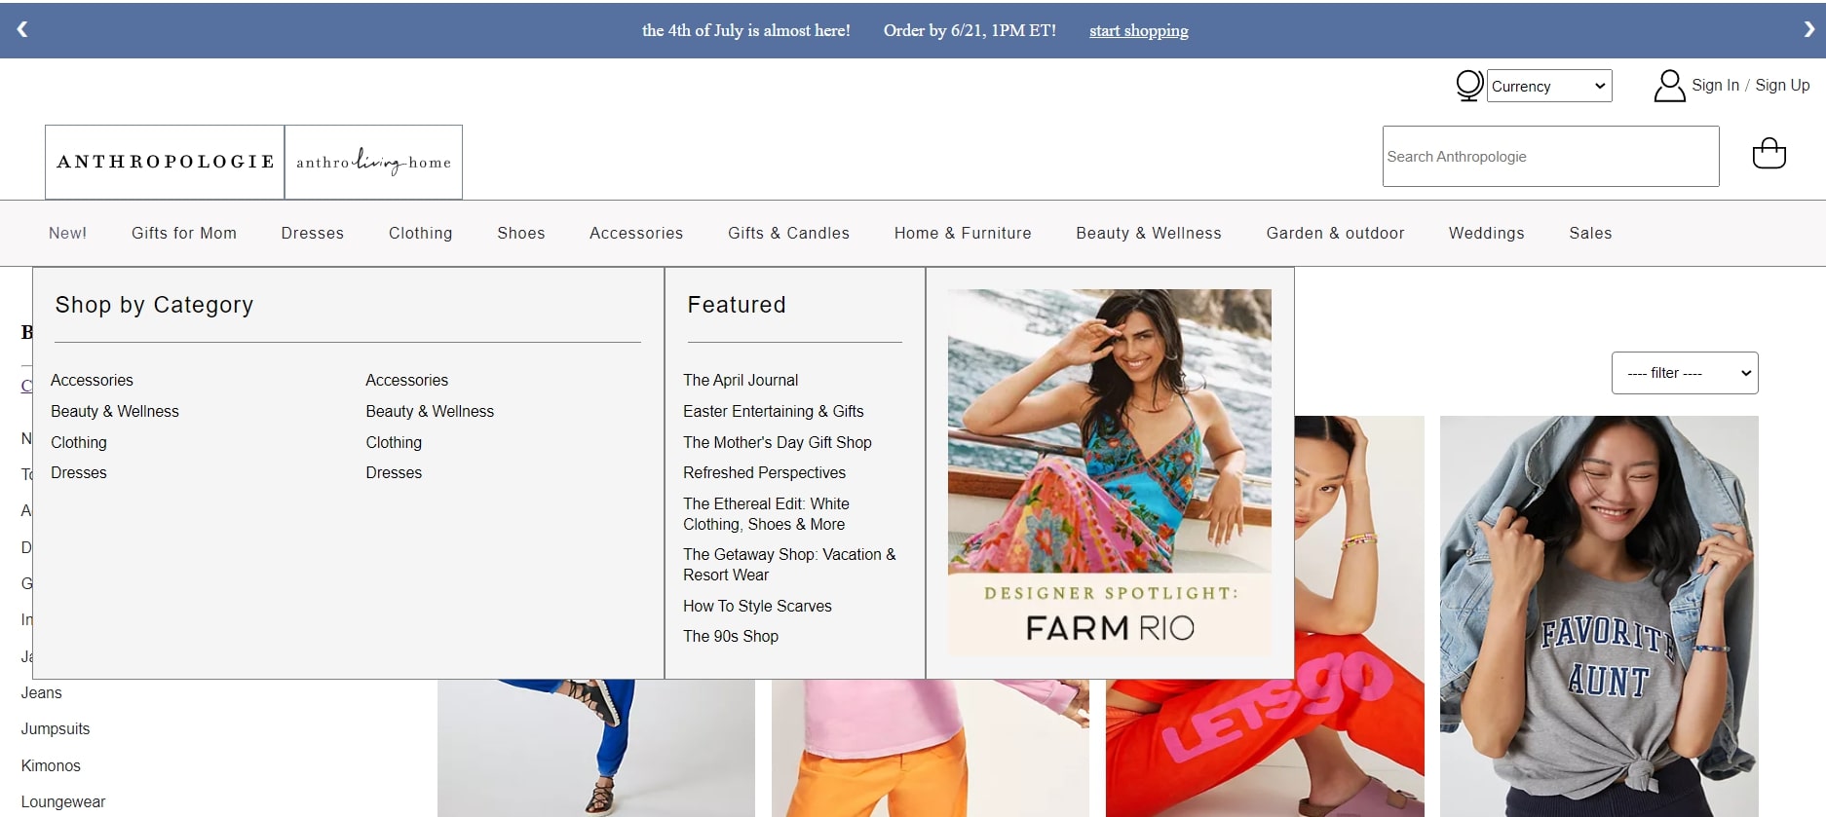1826x817 pixels.
Task: Click the pink top orange pants product image
Action: [931, 748]
